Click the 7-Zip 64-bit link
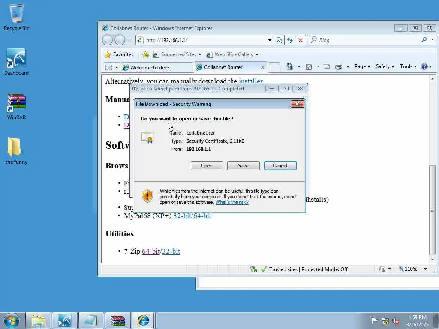The image size is (439, 329). tap(151, 251)
